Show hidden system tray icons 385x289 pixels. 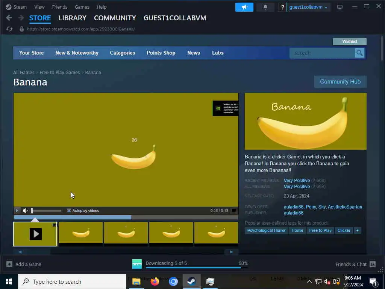pos(309,281)
